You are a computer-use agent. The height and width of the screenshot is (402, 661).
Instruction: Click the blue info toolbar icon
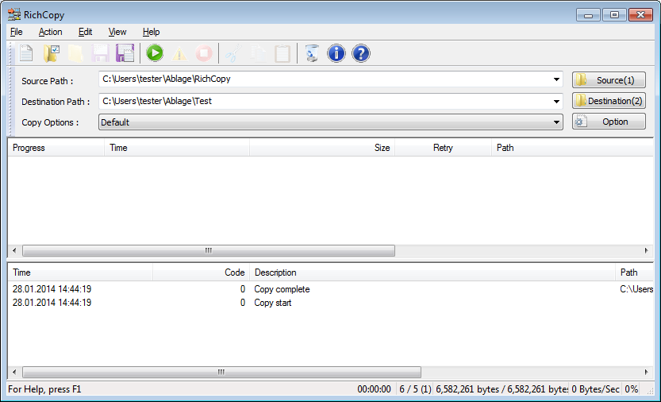[336, 54]
